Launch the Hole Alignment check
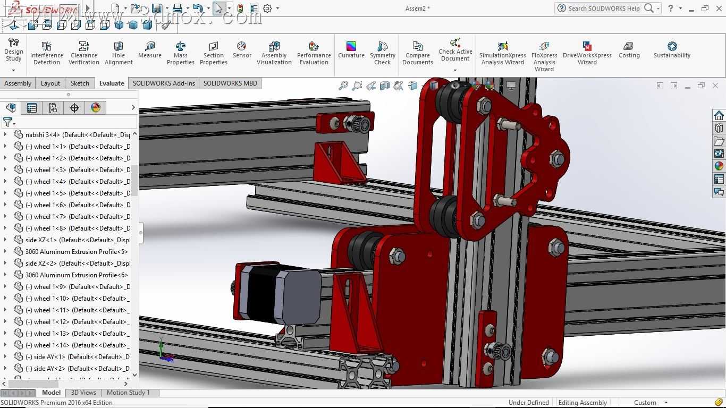This screenshot has height=408, width=726. (x=119, y=53)
